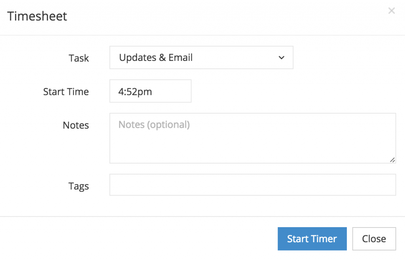Click the X icon in the top-right corner
This screenshot has width=405, height=260.
392,11
